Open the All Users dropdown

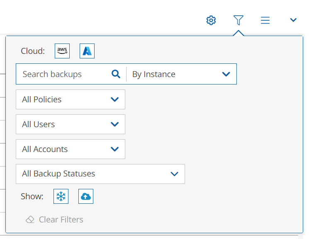coord(70,124)
